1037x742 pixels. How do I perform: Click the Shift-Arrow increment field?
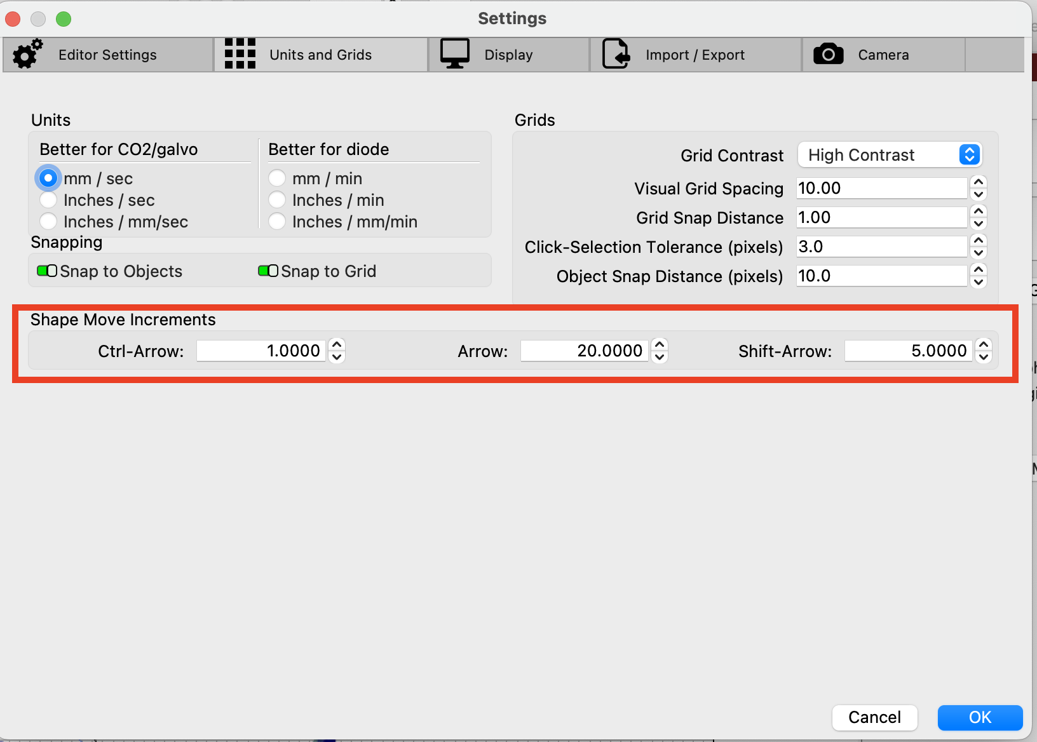909,351
